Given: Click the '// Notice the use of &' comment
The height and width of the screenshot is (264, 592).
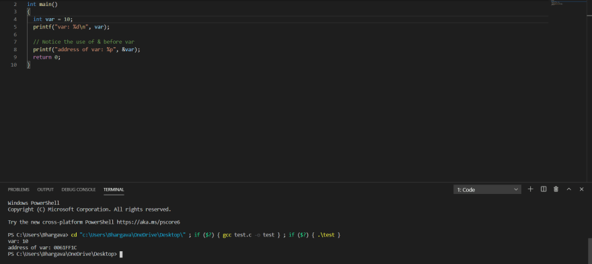Looking at the screenshot, I should click(x=84, y=42).
